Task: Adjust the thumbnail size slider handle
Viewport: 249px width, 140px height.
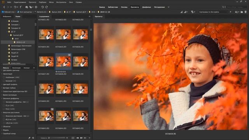Action: tap(49, 138)
